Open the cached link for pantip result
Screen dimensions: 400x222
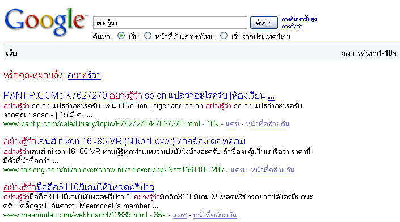(233, 124)
